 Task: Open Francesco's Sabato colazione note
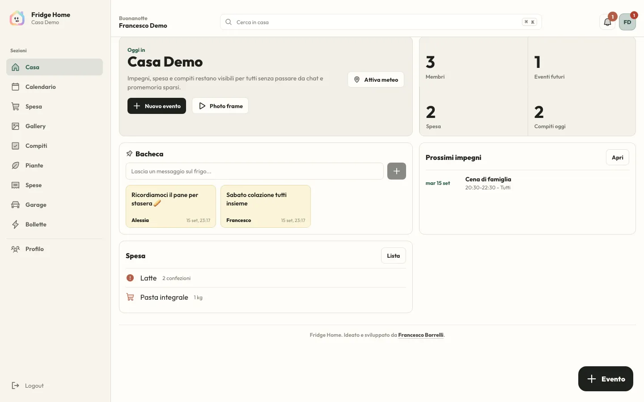coord(266,206)
